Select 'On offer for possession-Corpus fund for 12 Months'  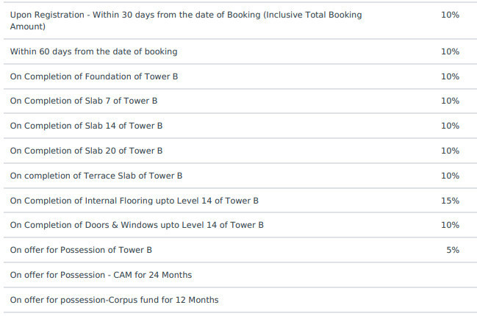tap(114, 300)
